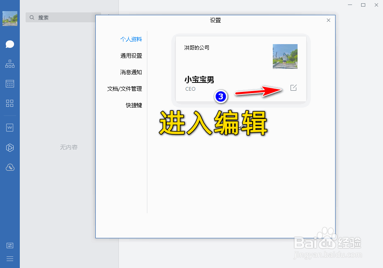This screenshot has height=268, width=383.
Task: Close the 设置 settings dialog
Action: pos(329,20)
